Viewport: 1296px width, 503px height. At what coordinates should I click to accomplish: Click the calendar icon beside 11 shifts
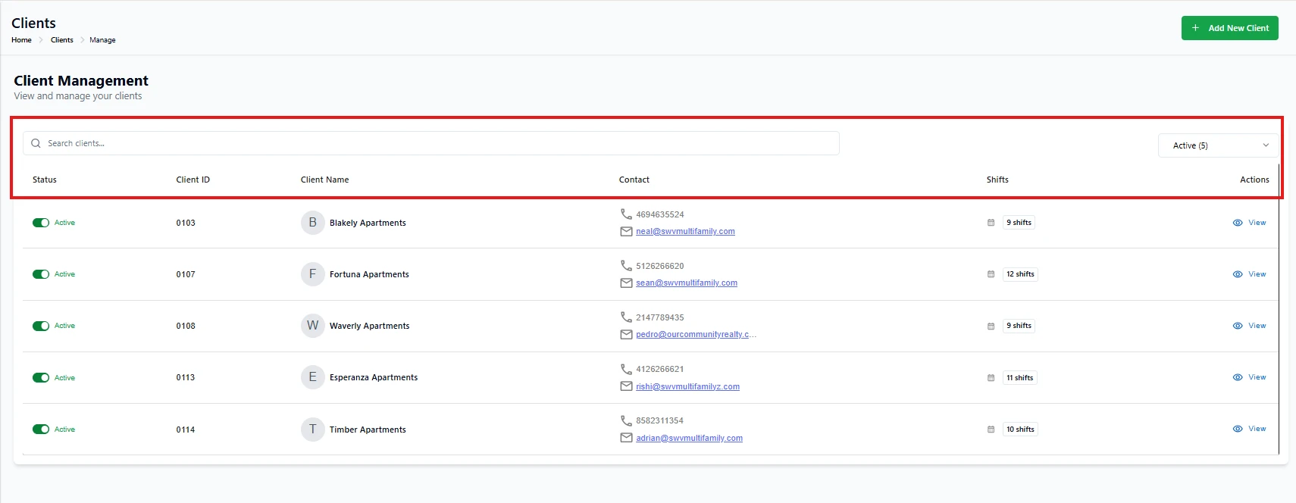pyautogui.click(x=991, y=378)
